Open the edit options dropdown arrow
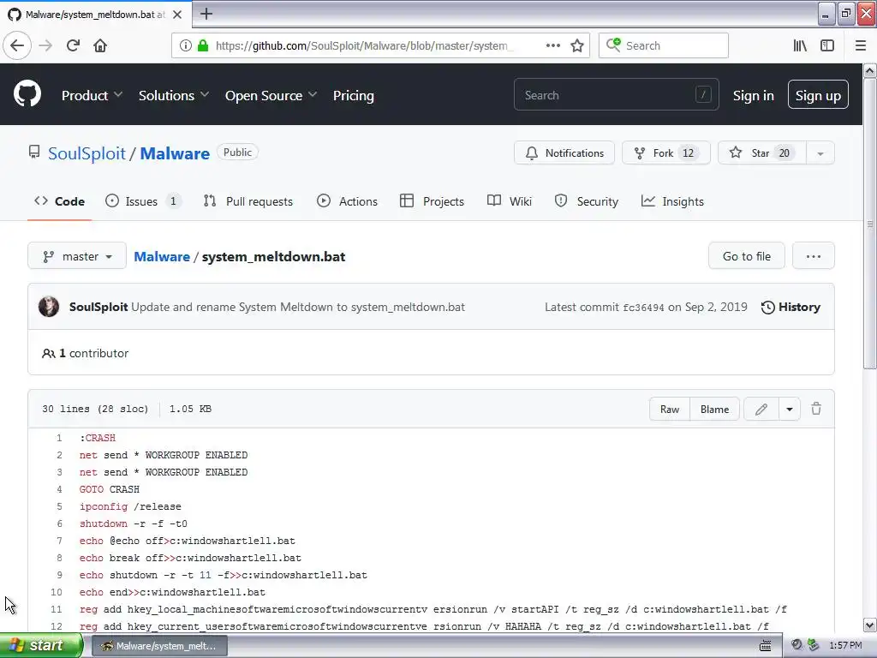877x658 pixels. click(789, 409)
